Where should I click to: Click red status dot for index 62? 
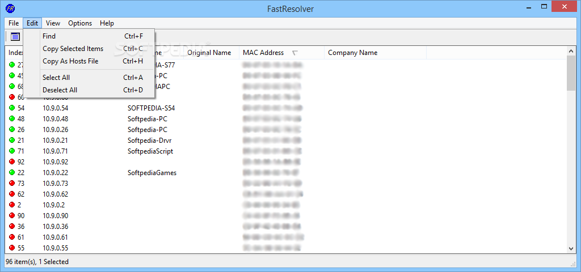11,194
